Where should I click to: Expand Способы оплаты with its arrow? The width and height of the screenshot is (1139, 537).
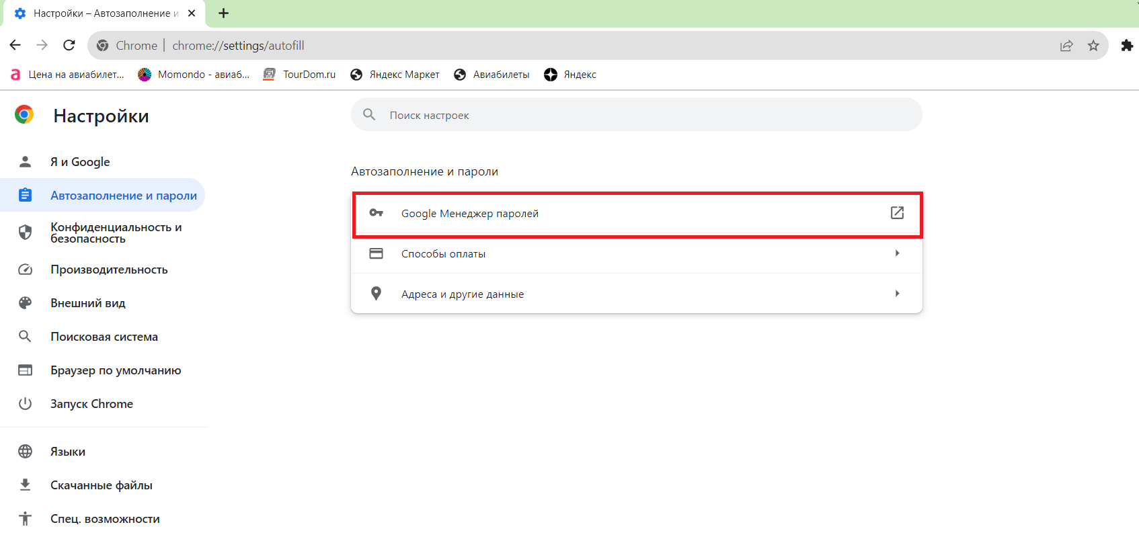point(897,253)
